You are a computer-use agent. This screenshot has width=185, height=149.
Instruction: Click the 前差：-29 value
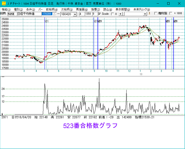pyautogui.click(x=106, y=117)
